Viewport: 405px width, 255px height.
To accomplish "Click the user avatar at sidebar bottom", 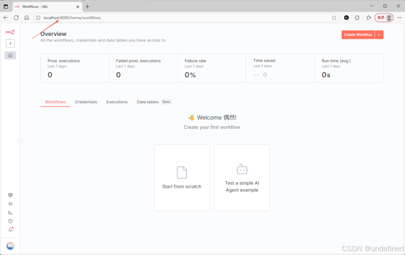I will click(10, 246).
